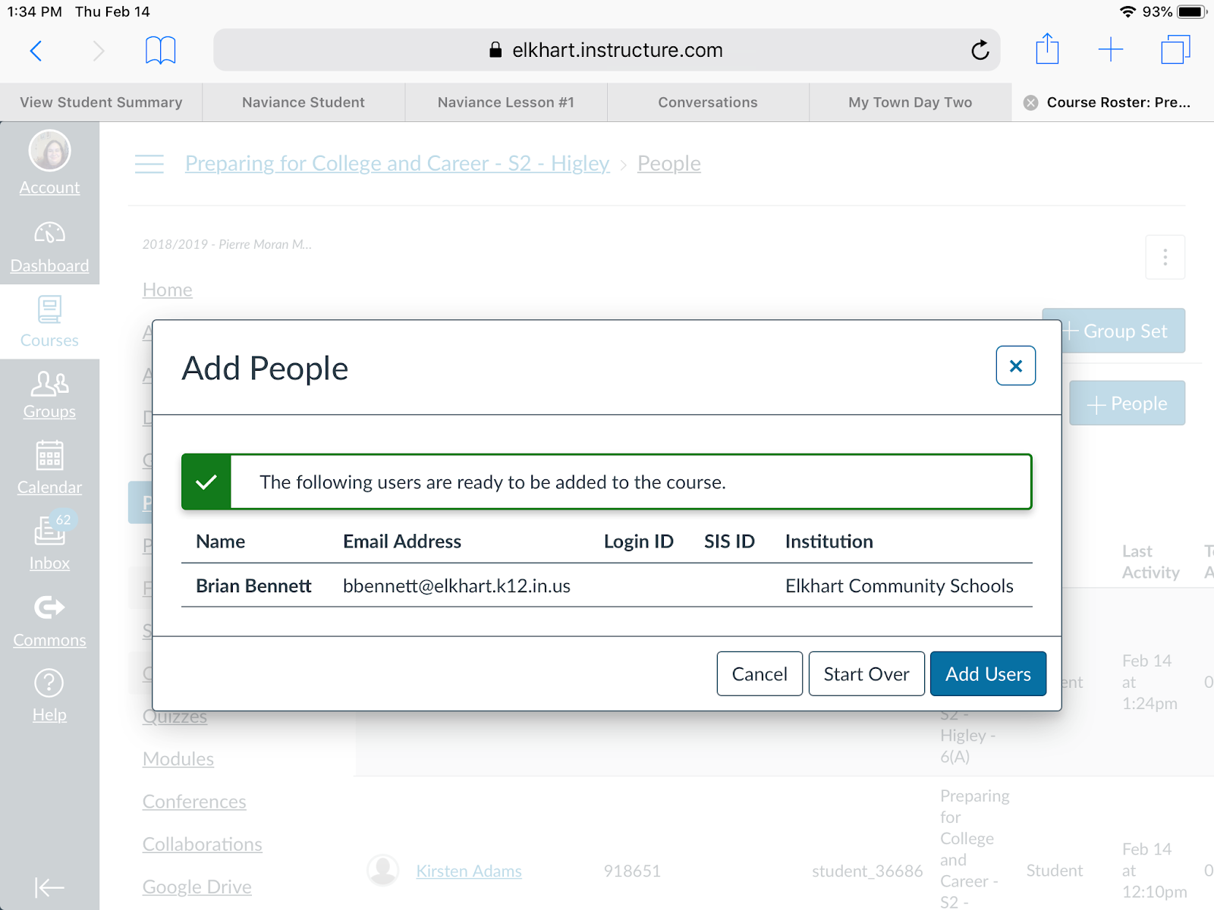Open Kirsten Adams's profile link

(468, 871)
